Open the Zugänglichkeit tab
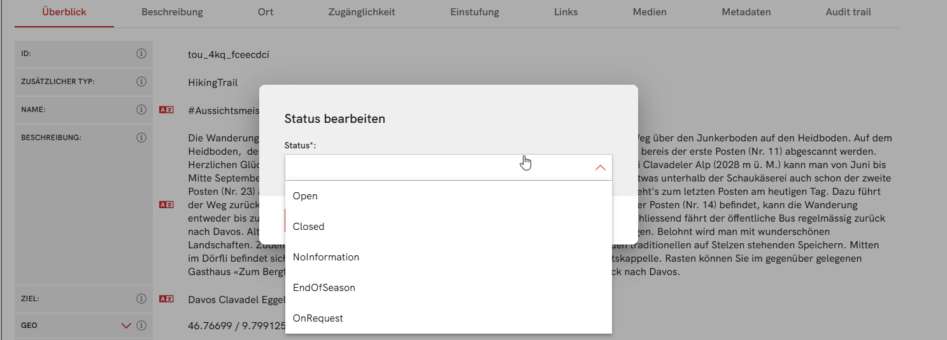The height and width of the screenshot is (340, 947). point(361,12)
